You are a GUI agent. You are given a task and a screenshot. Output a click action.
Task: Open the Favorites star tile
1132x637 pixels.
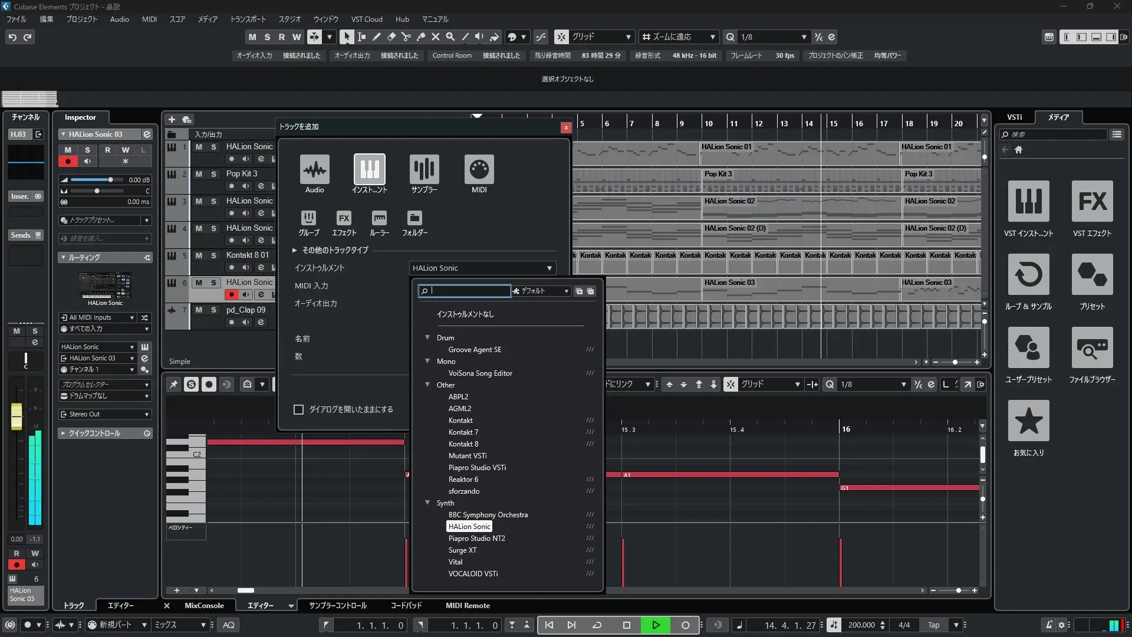click(x=1028, y=421)
